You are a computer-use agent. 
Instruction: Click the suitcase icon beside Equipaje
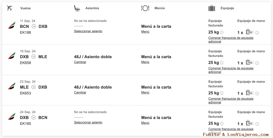click(x=212, y=8)
